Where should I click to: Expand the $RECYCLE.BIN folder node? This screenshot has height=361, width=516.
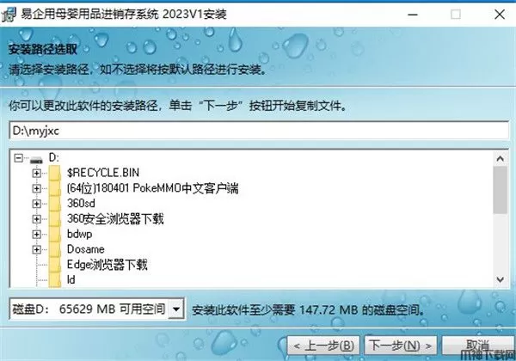point(36,173)
